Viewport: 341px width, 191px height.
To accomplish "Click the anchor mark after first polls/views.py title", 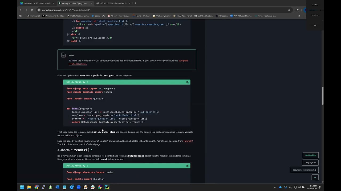I will (87, 82).
